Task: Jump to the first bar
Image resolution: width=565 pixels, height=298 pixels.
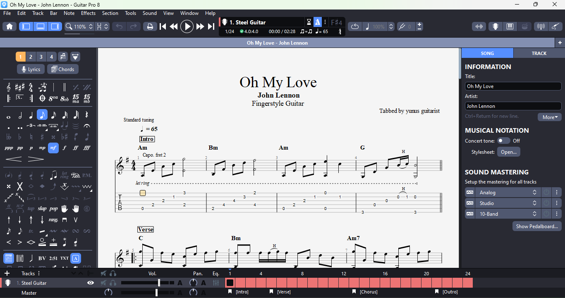Action: pyautogui.click(x=163, y=26)
